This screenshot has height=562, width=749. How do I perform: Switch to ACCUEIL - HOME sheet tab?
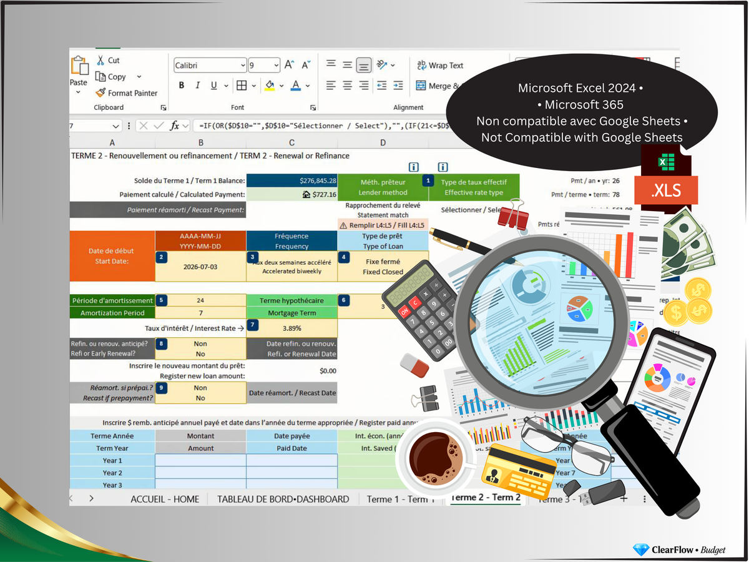pos(165,499)
